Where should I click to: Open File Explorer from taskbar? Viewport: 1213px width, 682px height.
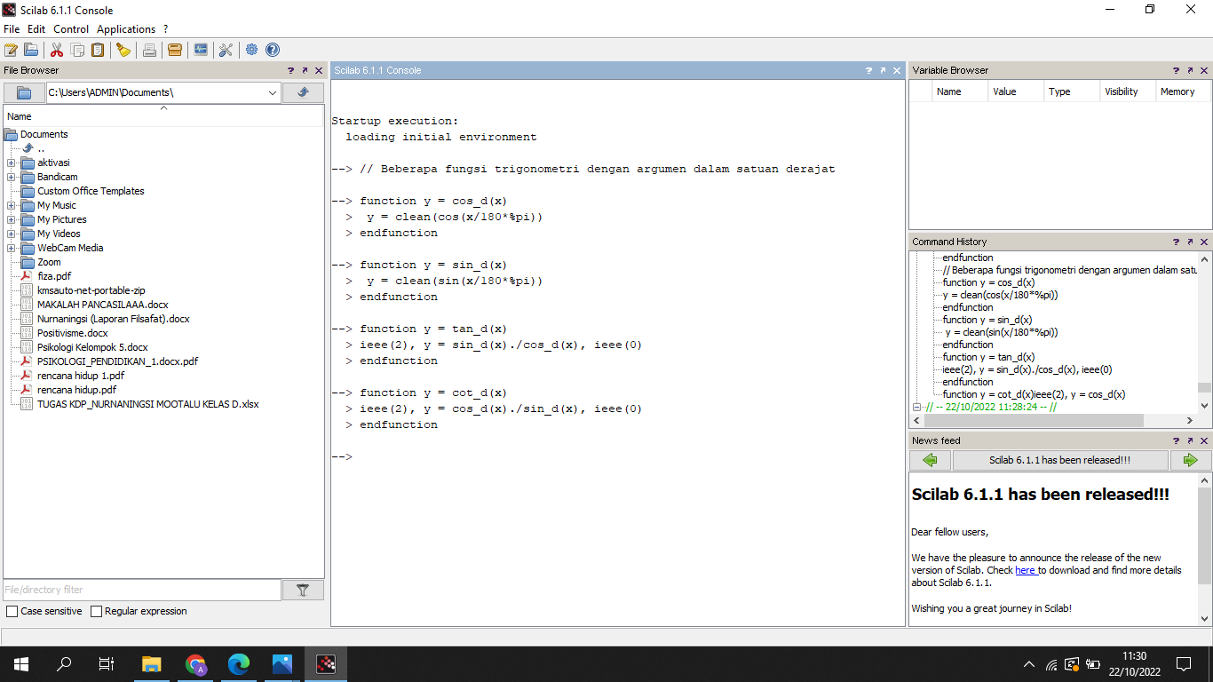(152, 663)
